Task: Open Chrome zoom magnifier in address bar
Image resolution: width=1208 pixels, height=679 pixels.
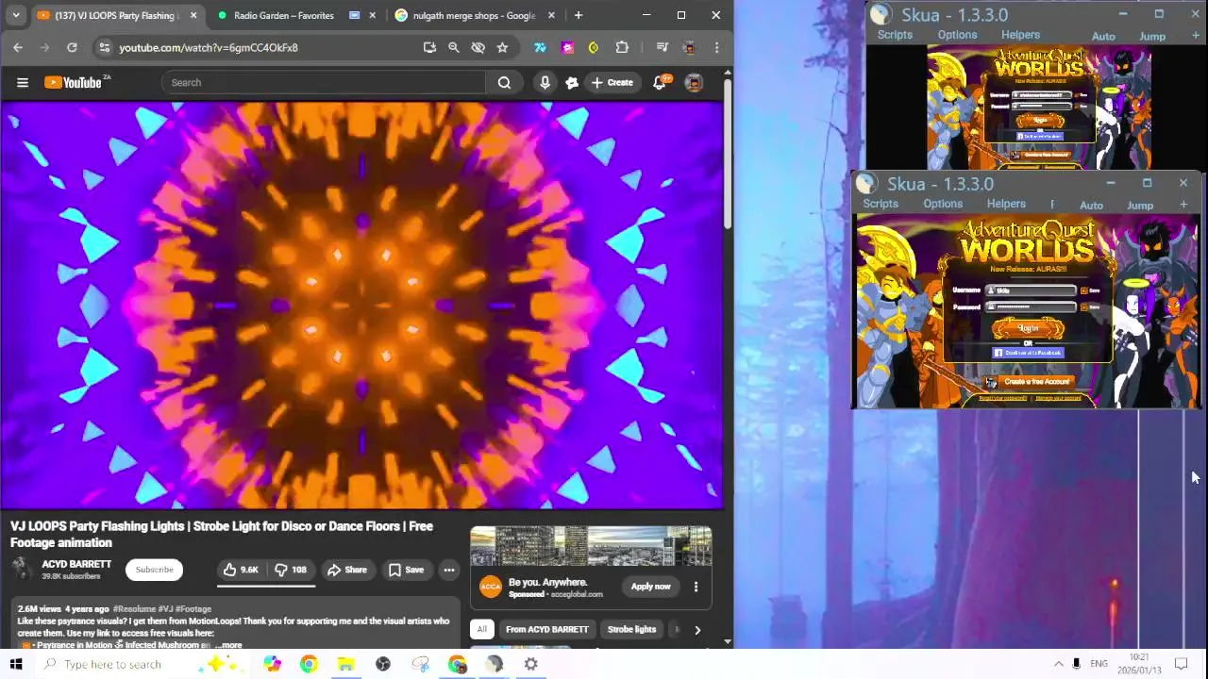Action: [453, 47]
